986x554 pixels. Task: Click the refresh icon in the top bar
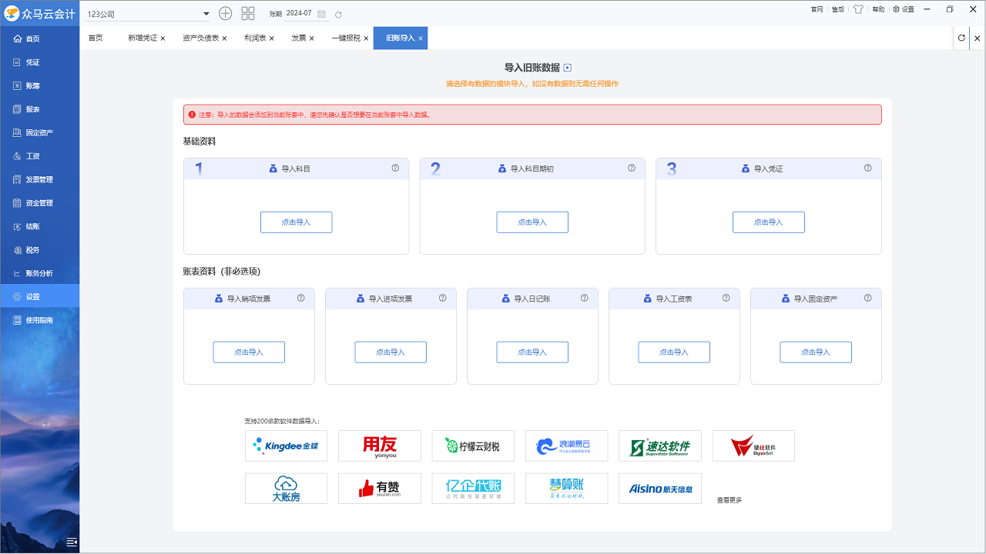[337, 13]
